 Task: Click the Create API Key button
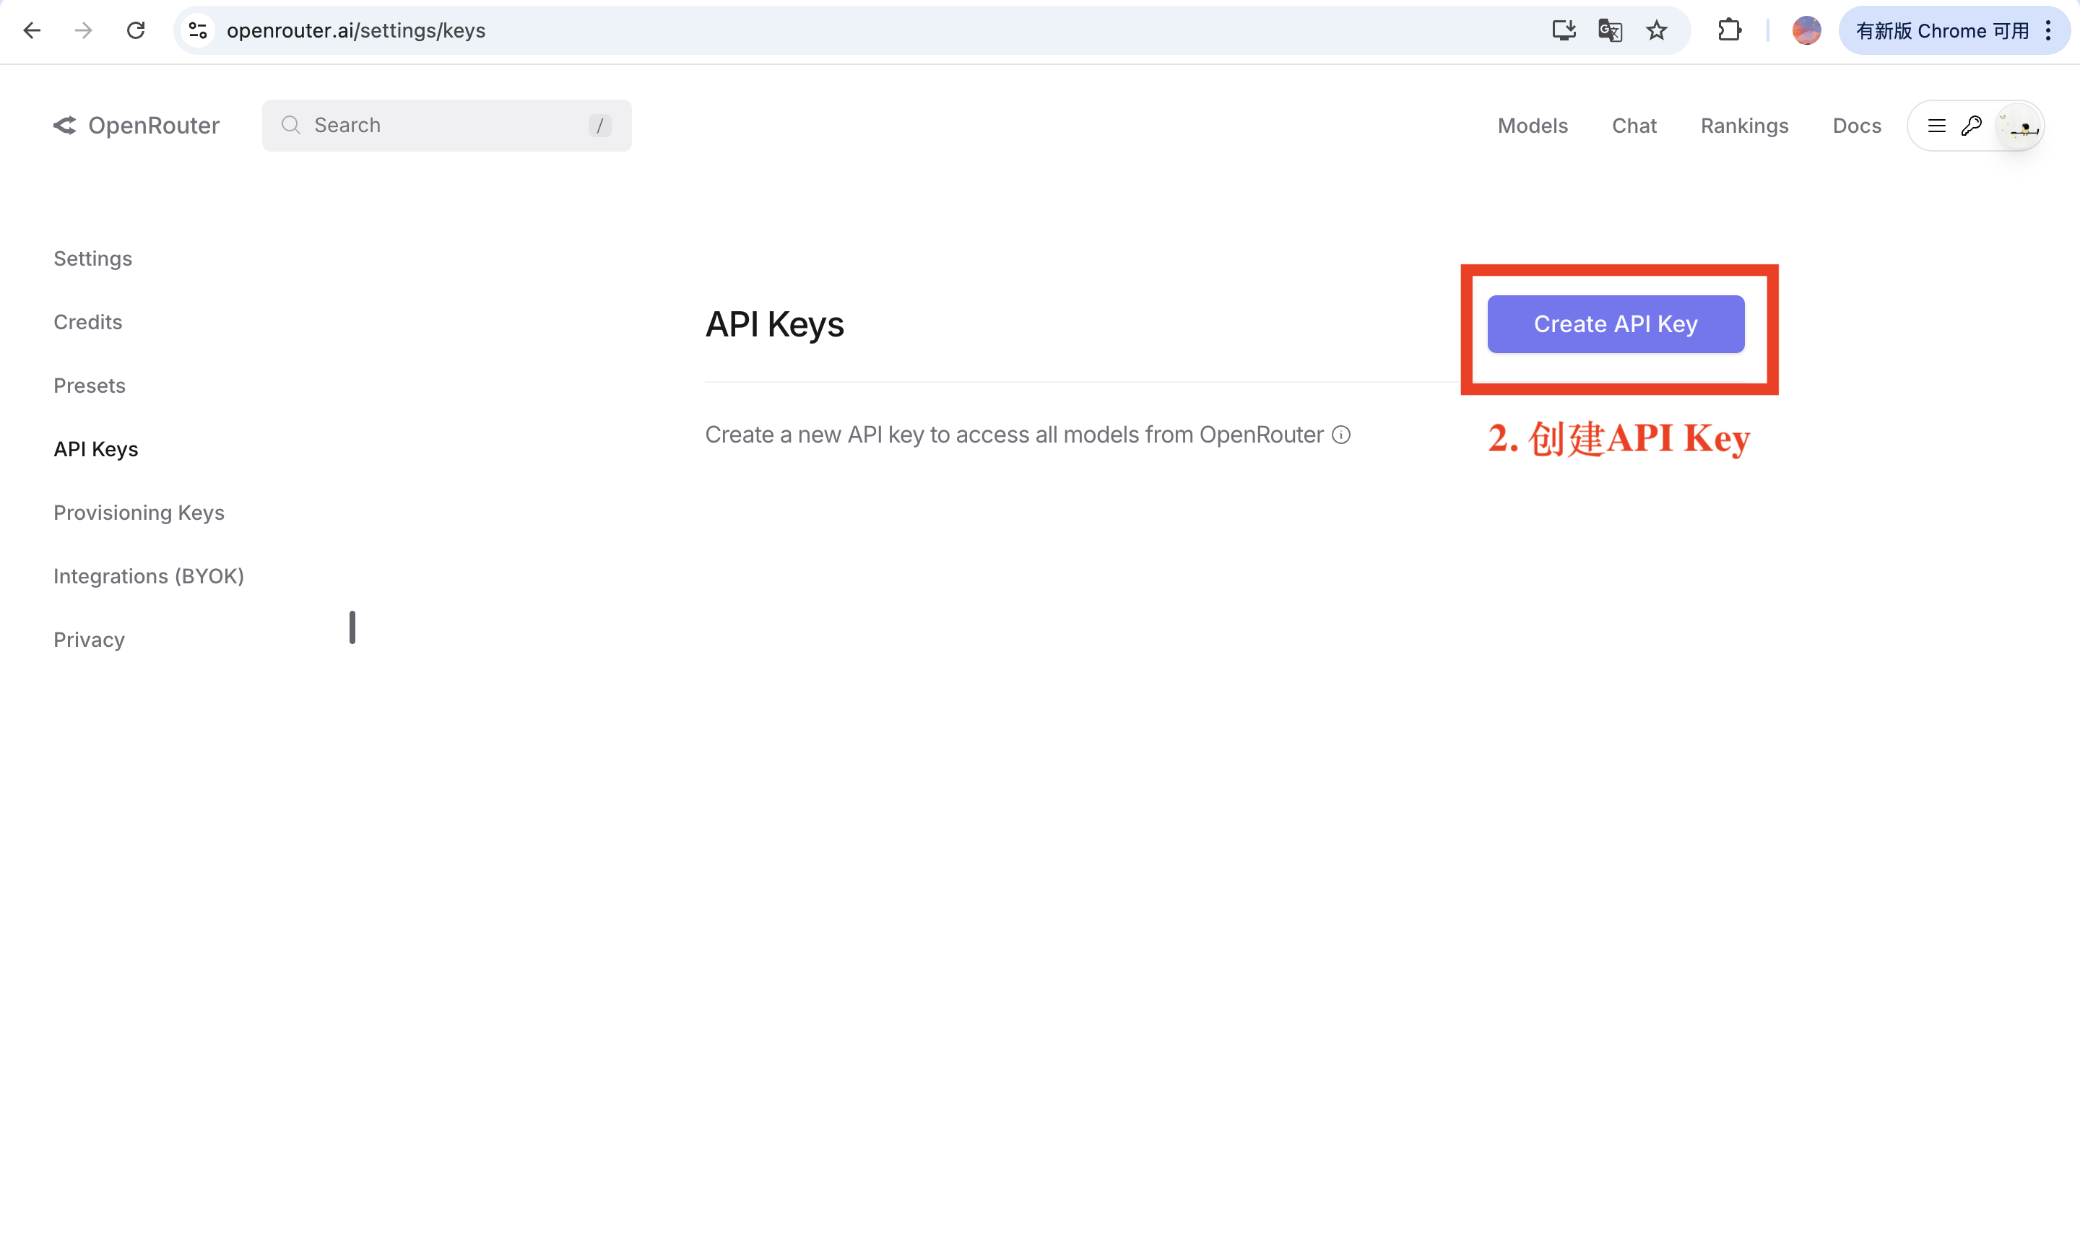coord(1615,324)
